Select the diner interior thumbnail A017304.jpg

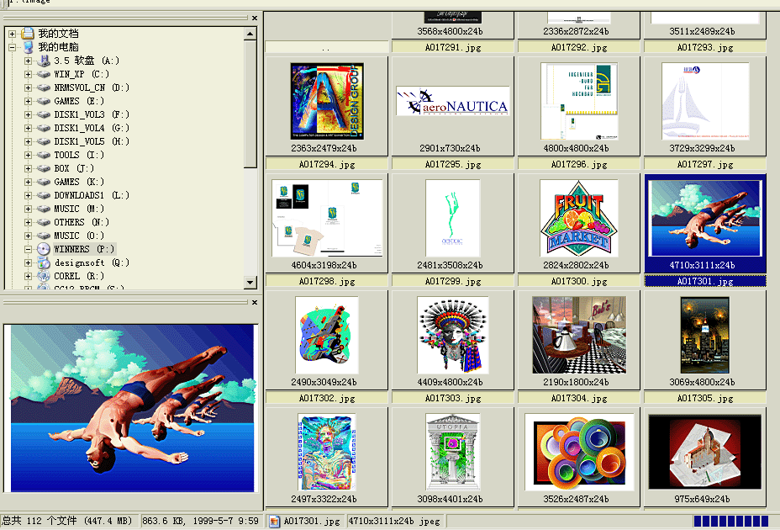579,335
